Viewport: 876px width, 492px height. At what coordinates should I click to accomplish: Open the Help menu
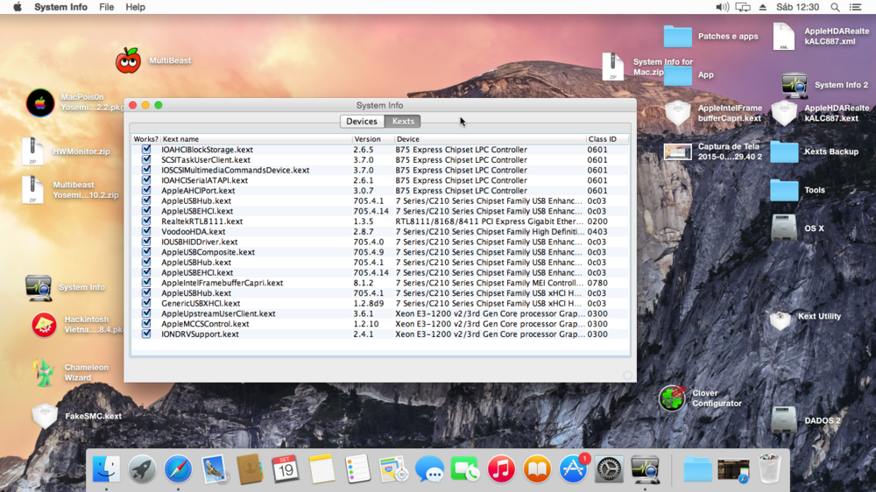(135, 7)
